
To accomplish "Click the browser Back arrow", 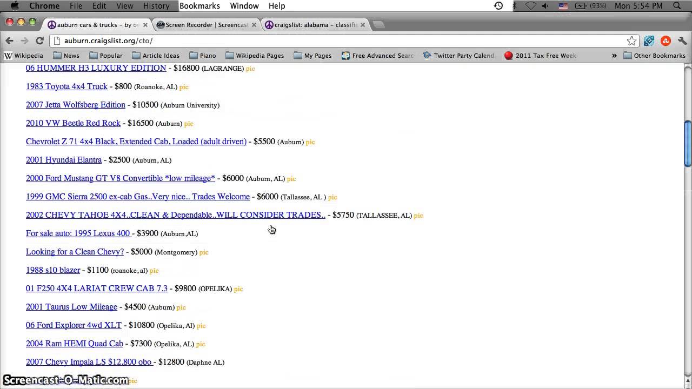I will pyautogui.click(x=9, y=41).
